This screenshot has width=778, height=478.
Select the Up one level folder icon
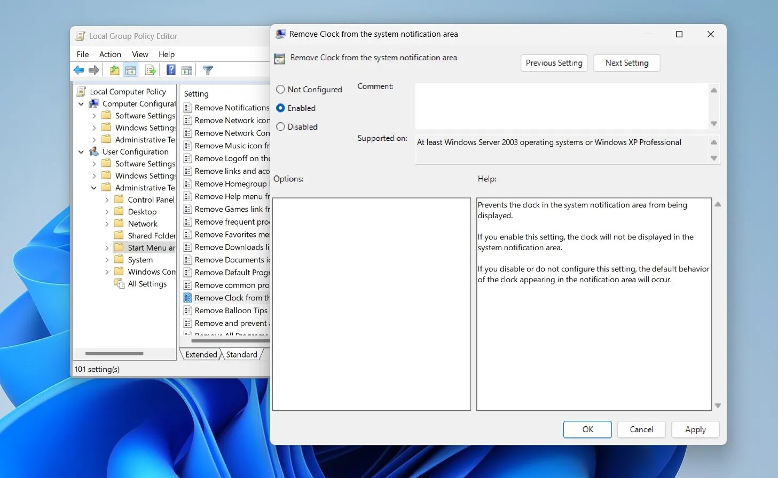click(114, 70)
